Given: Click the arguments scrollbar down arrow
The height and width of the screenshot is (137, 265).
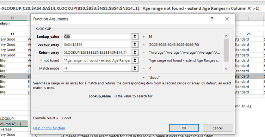Looking at the screenshot, I should 226,69.
